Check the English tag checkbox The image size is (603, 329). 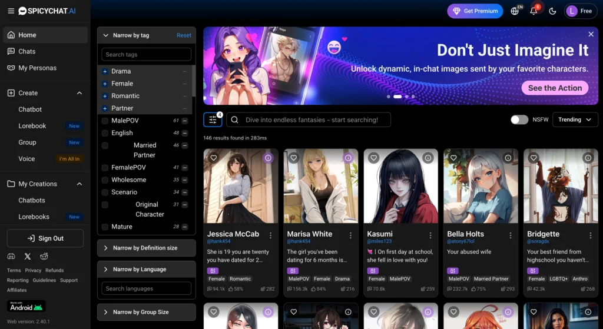click(x=105, y=133)
